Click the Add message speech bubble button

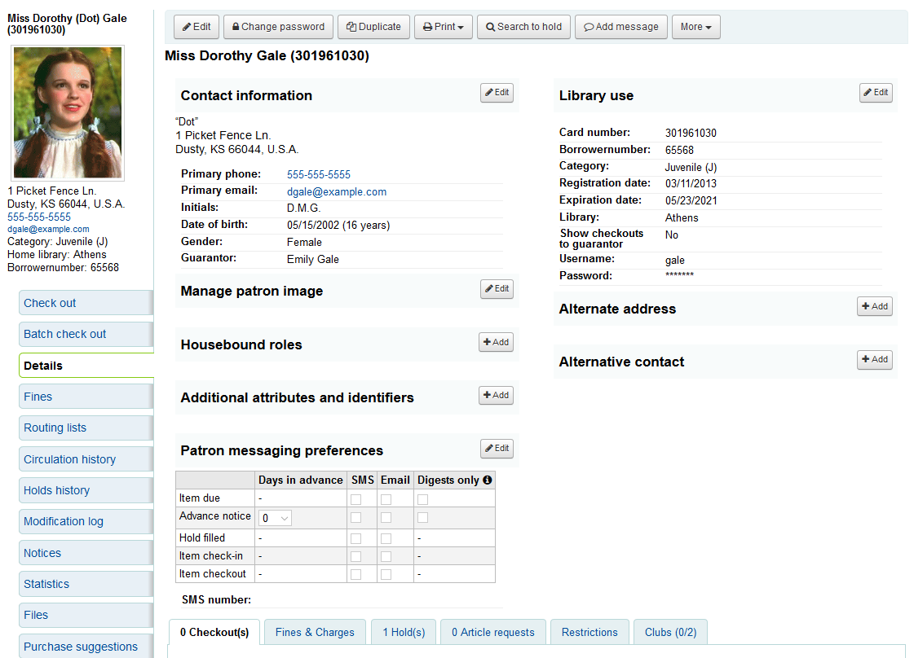click(x=620, y=27)
